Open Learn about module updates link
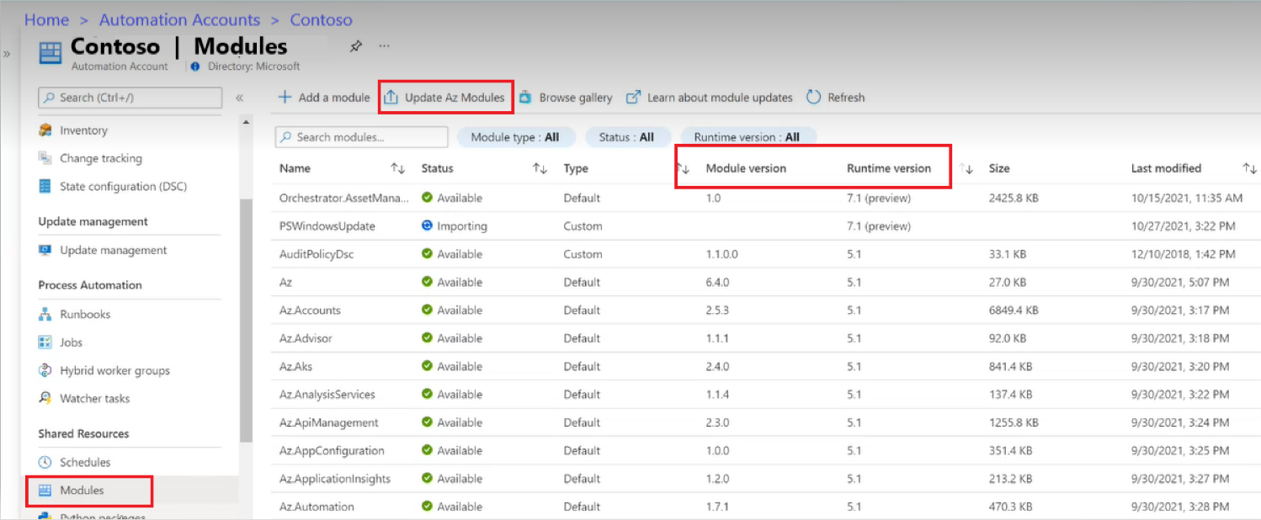 click(x=710, y=98)
